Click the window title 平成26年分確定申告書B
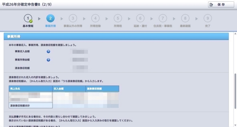This screenshot has width=237, height=127. point(21,4)
